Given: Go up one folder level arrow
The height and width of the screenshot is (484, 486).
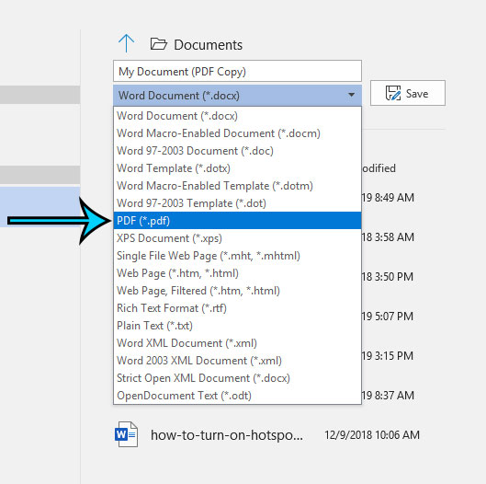Looking at the screenshot, I should 126,43.
